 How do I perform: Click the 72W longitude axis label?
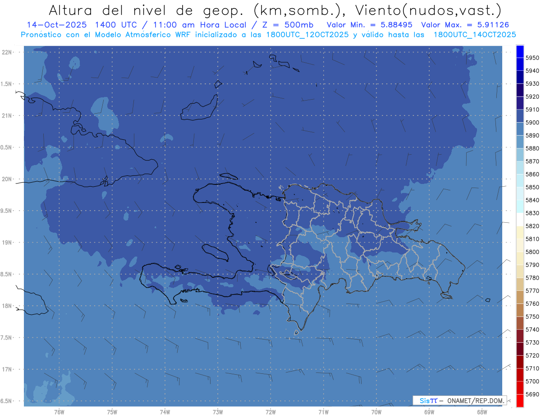click(x=270, y=412)
